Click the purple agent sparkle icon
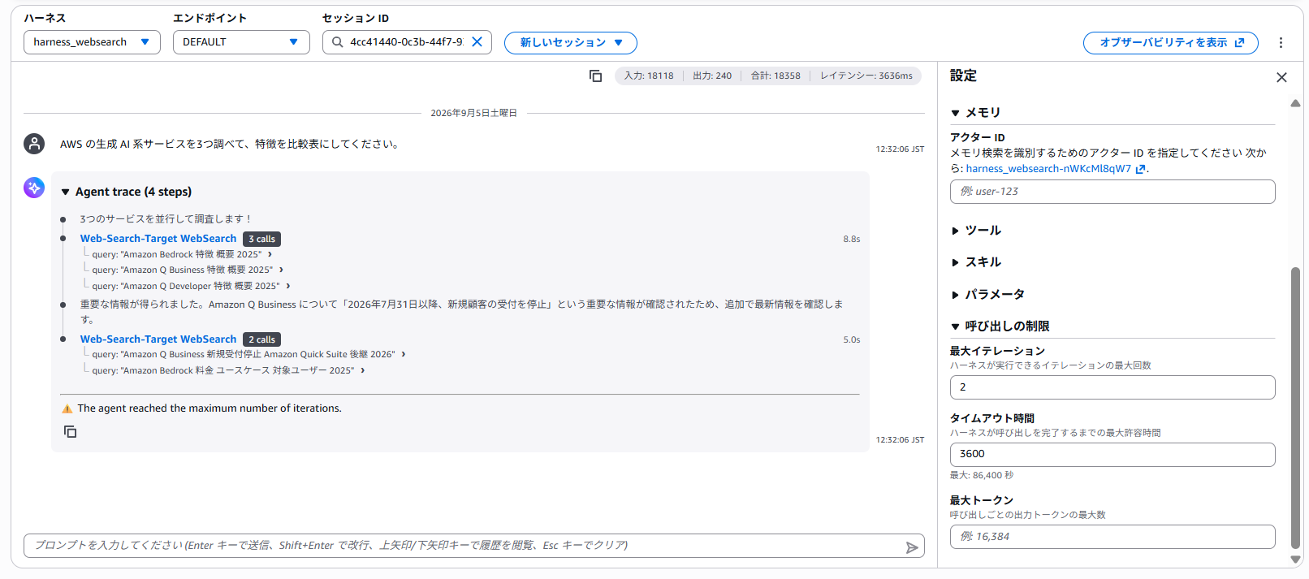1309x579 pixels. (34, 188)
